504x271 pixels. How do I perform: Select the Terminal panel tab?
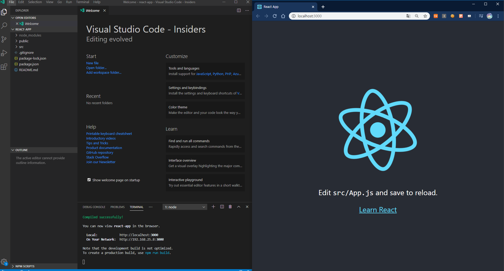[x=137, y=207]
